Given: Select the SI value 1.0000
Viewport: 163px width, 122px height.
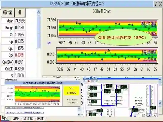Looking at the screenshot, I should click(19, 75).
